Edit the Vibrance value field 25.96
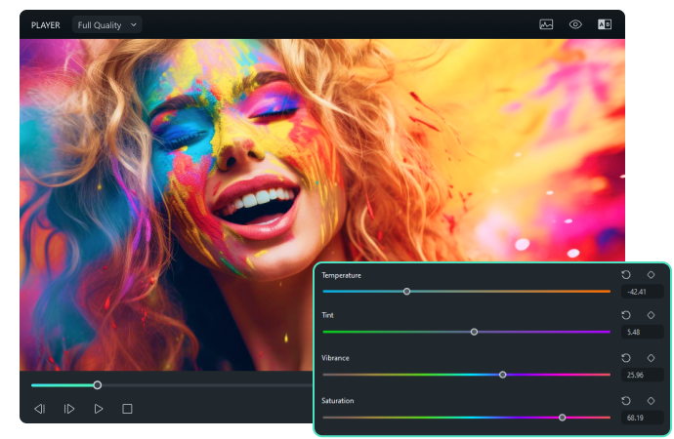674x439 pixels. tap(642, 375)
